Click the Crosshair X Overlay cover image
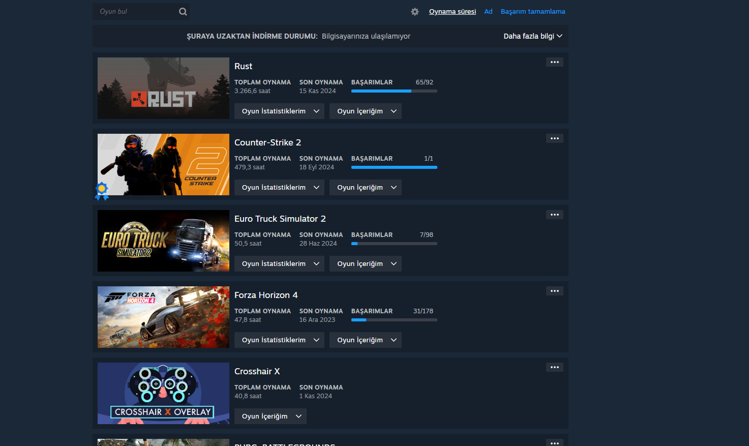The width and height of the screenshot is (749, 446). (x=163, y=393)
